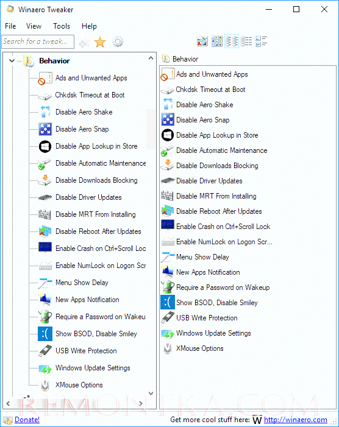Select USB Write Protection in tree
Image resolution: width=339 pixels, height=427 pixels.
point(86,351)
